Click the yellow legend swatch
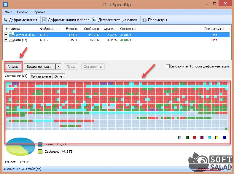 [x=217, y=138]
